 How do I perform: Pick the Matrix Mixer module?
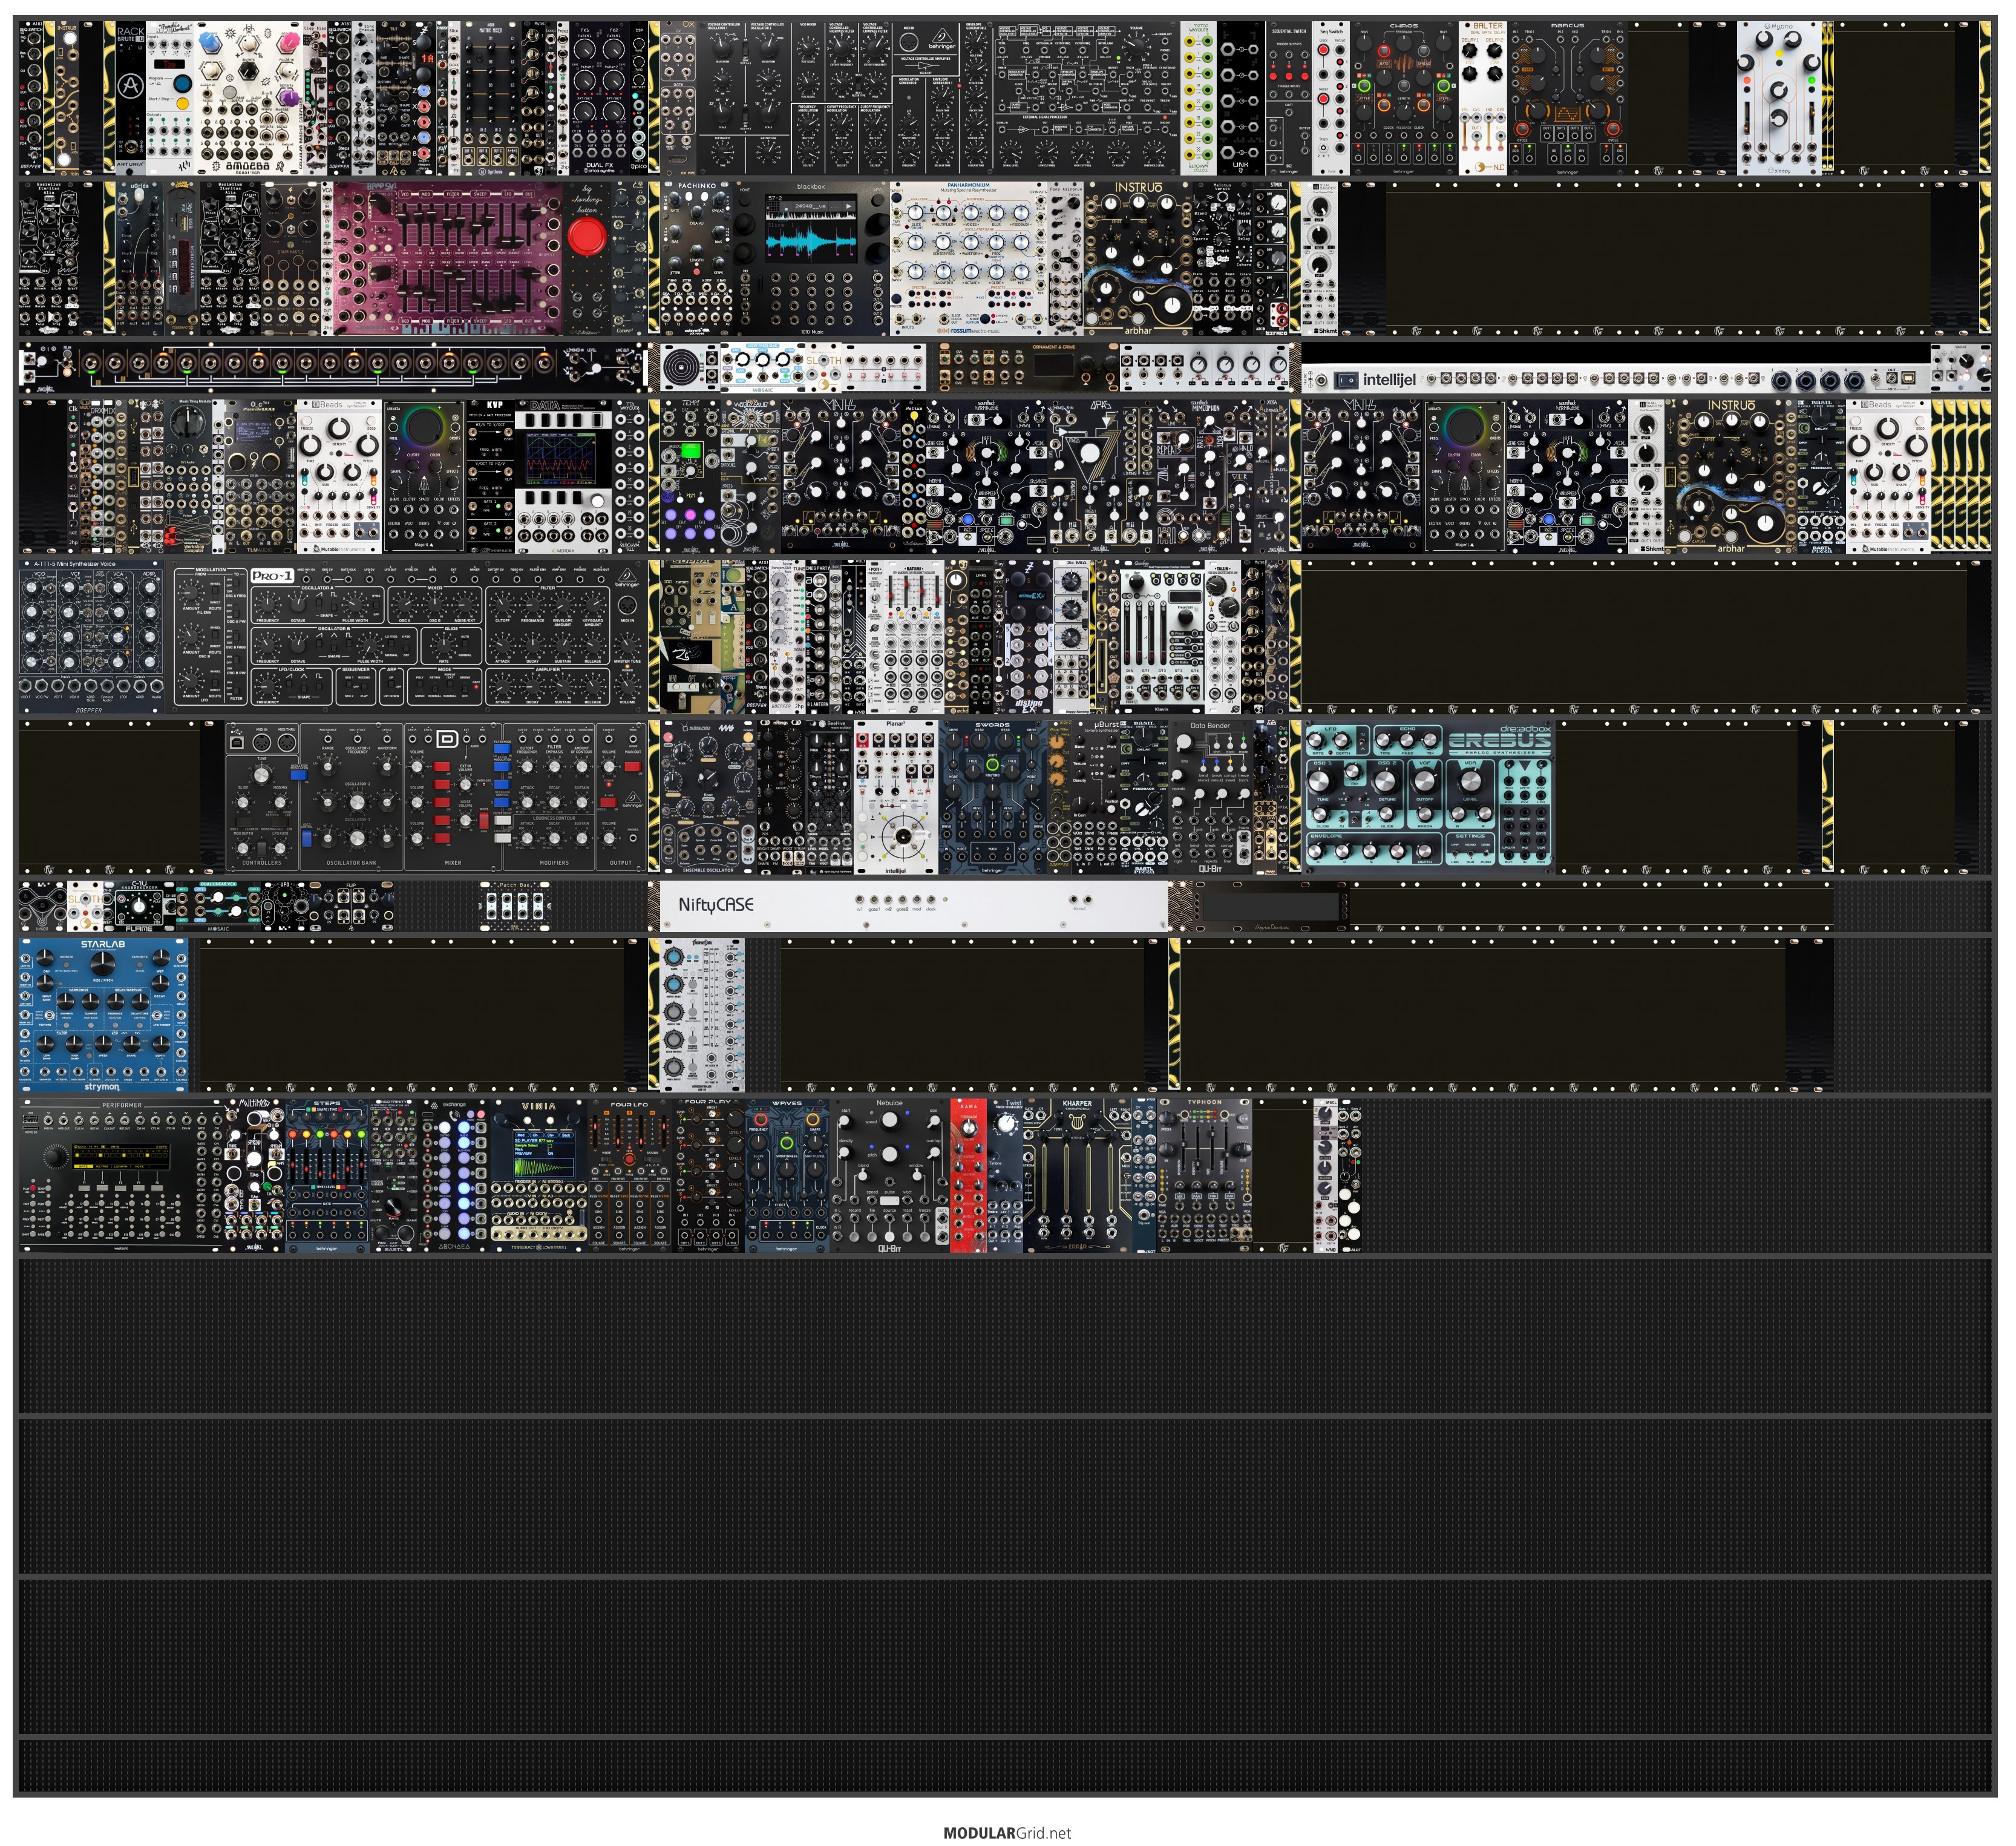pyautogui.click(x=491, y=97)
